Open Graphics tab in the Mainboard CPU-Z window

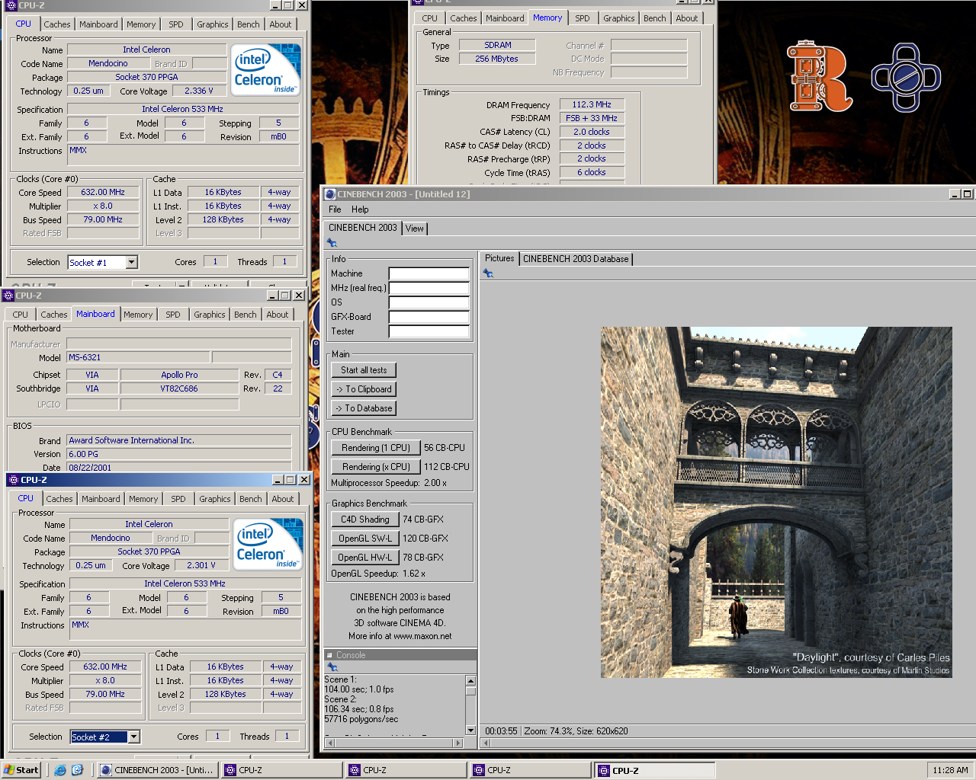pyautogui.click(x=210, y=315)
